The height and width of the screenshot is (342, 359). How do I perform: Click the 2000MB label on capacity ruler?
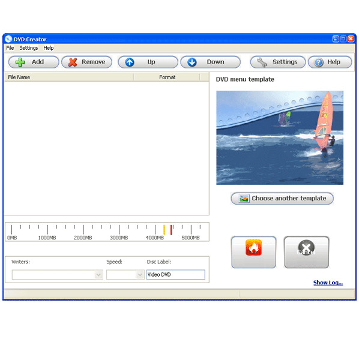click(x=83, y=238)
